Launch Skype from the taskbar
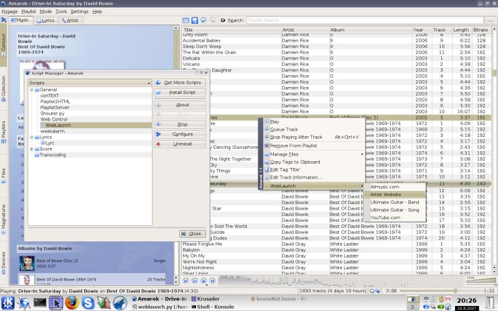Viewport: 498px width, 311px height. point(88,303)
